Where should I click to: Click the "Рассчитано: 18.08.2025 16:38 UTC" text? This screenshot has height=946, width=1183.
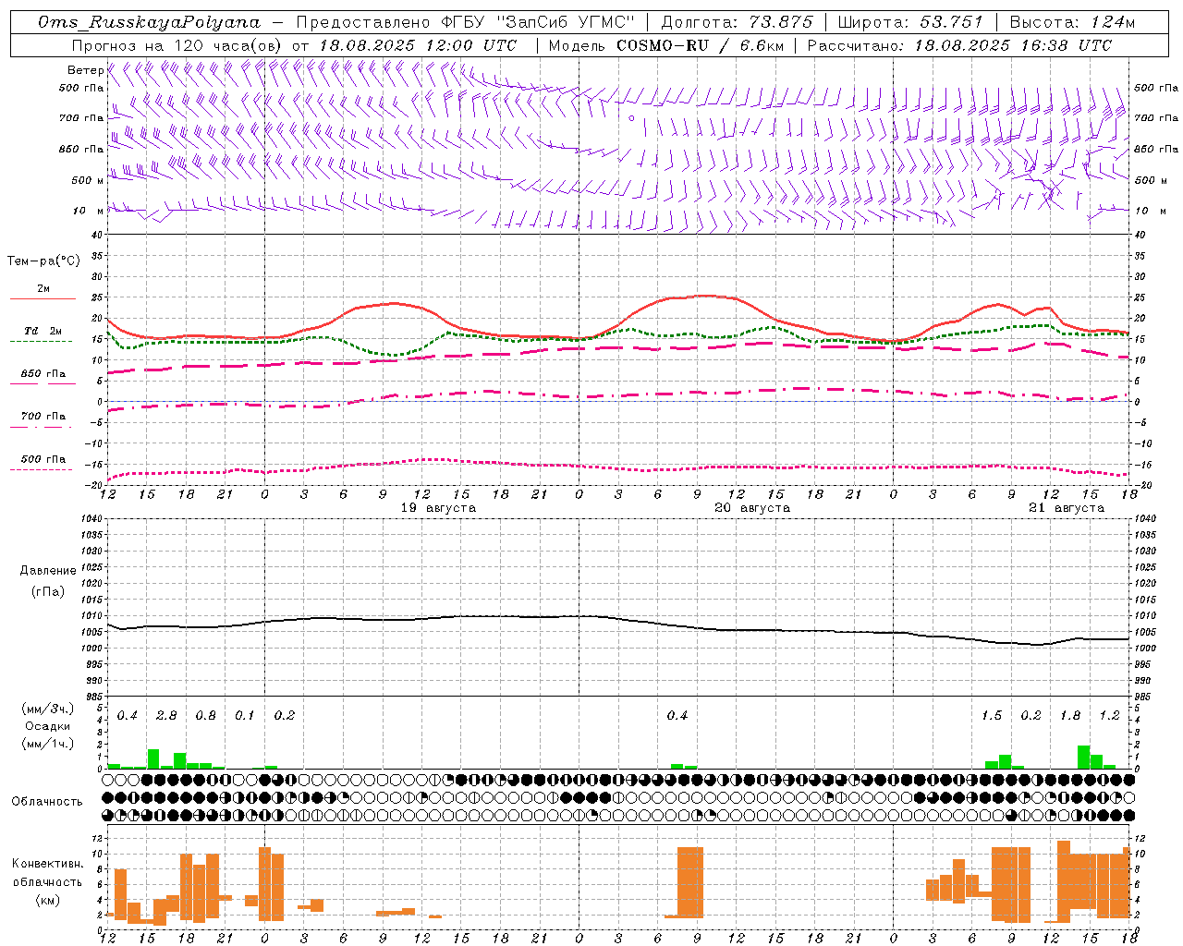959,45
